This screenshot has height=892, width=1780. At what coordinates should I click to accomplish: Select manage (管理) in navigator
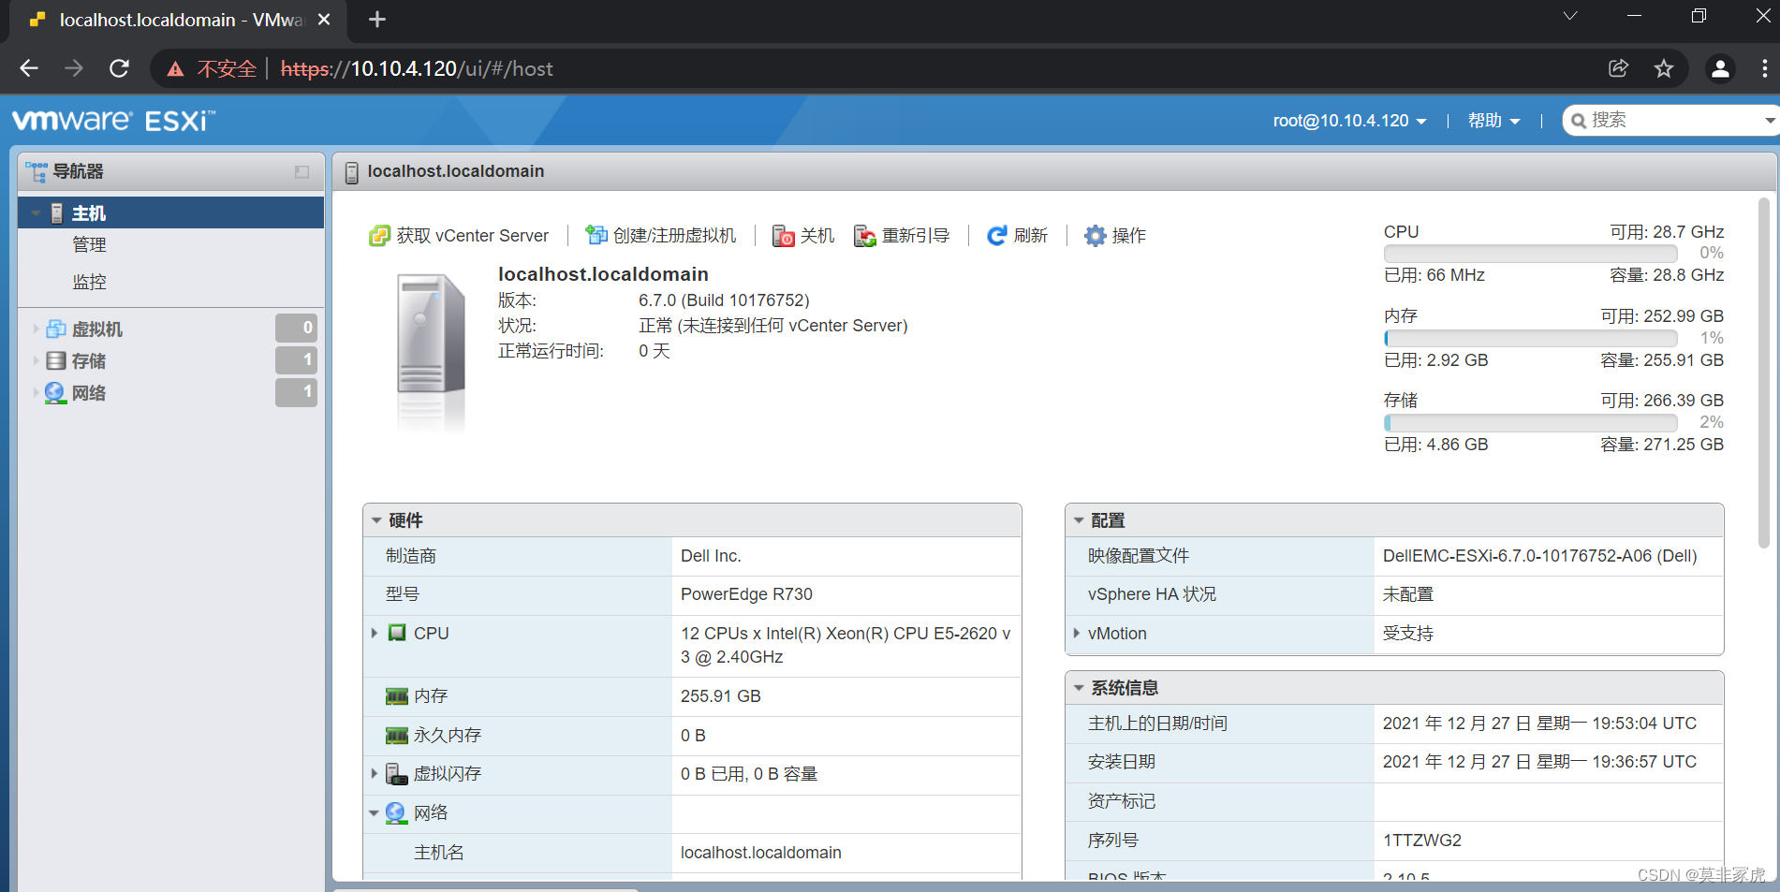tap(90, 245)
